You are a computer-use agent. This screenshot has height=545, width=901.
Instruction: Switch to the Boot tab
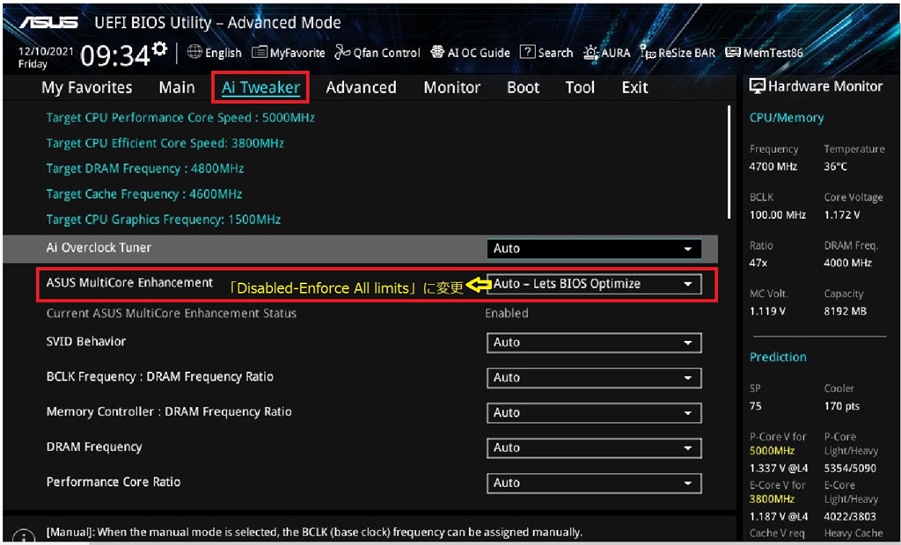point(524,87)
